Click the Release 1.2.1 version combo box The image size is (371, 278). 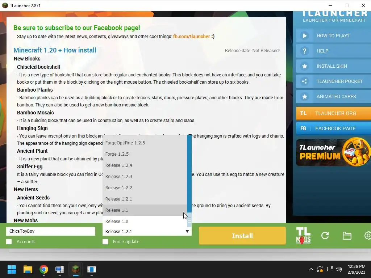pos(147,231)
